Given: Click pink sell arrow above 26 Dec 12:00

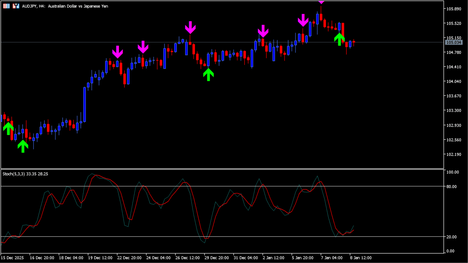Looking at the screenshot, I should click(x=190, y=27).
